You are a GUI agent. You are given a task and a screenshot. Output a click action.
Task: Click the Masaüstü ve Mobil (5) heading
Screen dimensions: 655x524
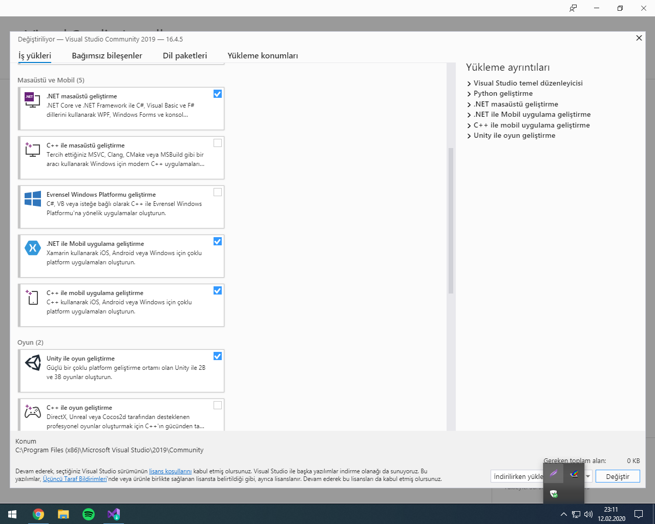click(x=51, y=80)
